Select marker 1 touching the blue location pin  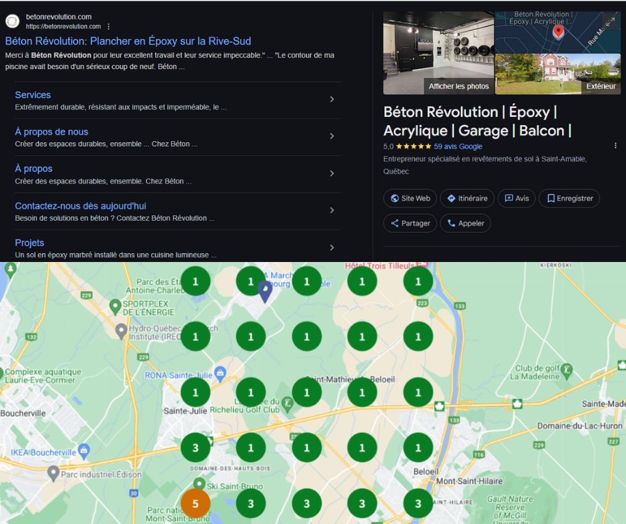(x=251, y=281)
